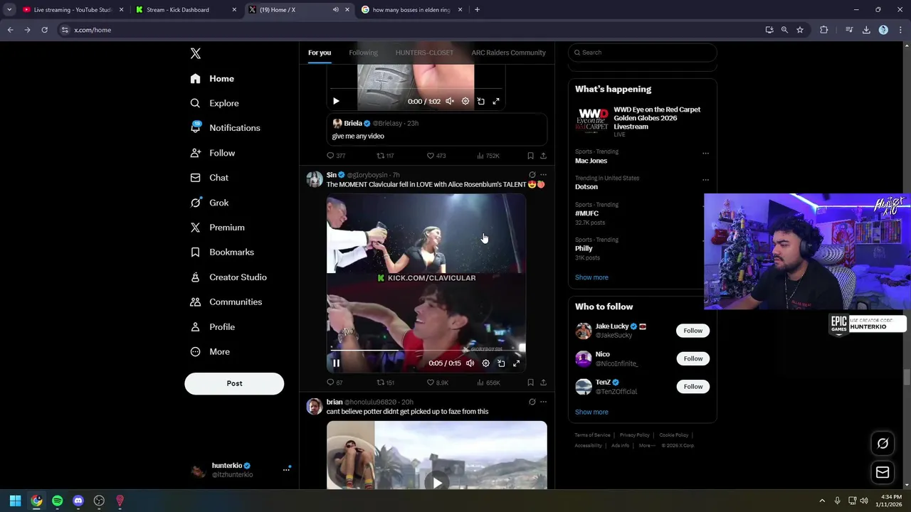Enter fullscreen on Clavicular video
The height and width of the screenshot is (512, 911).
(x=516, y=363)
